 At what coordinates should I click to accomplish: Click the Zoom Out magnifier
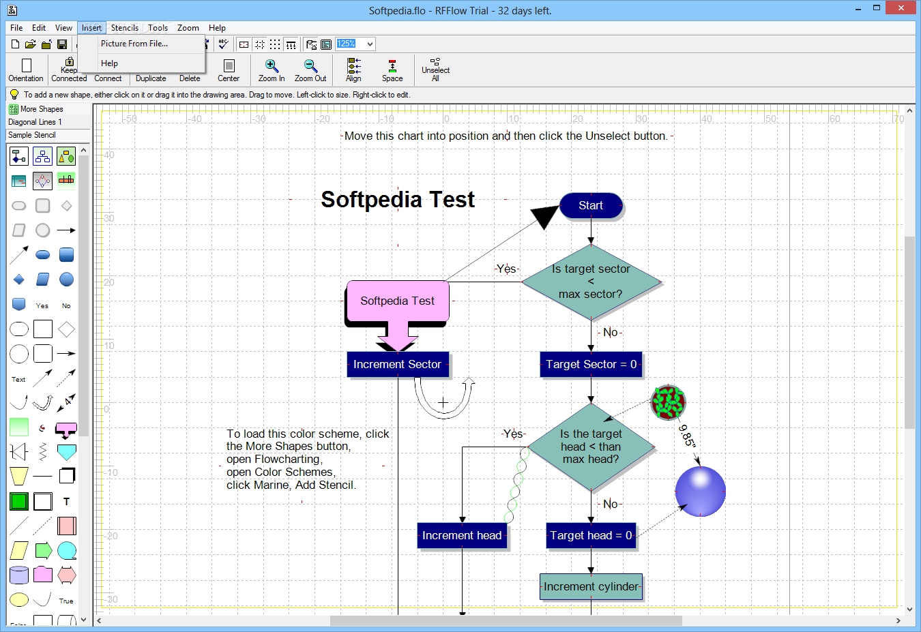tap(310, 70)
